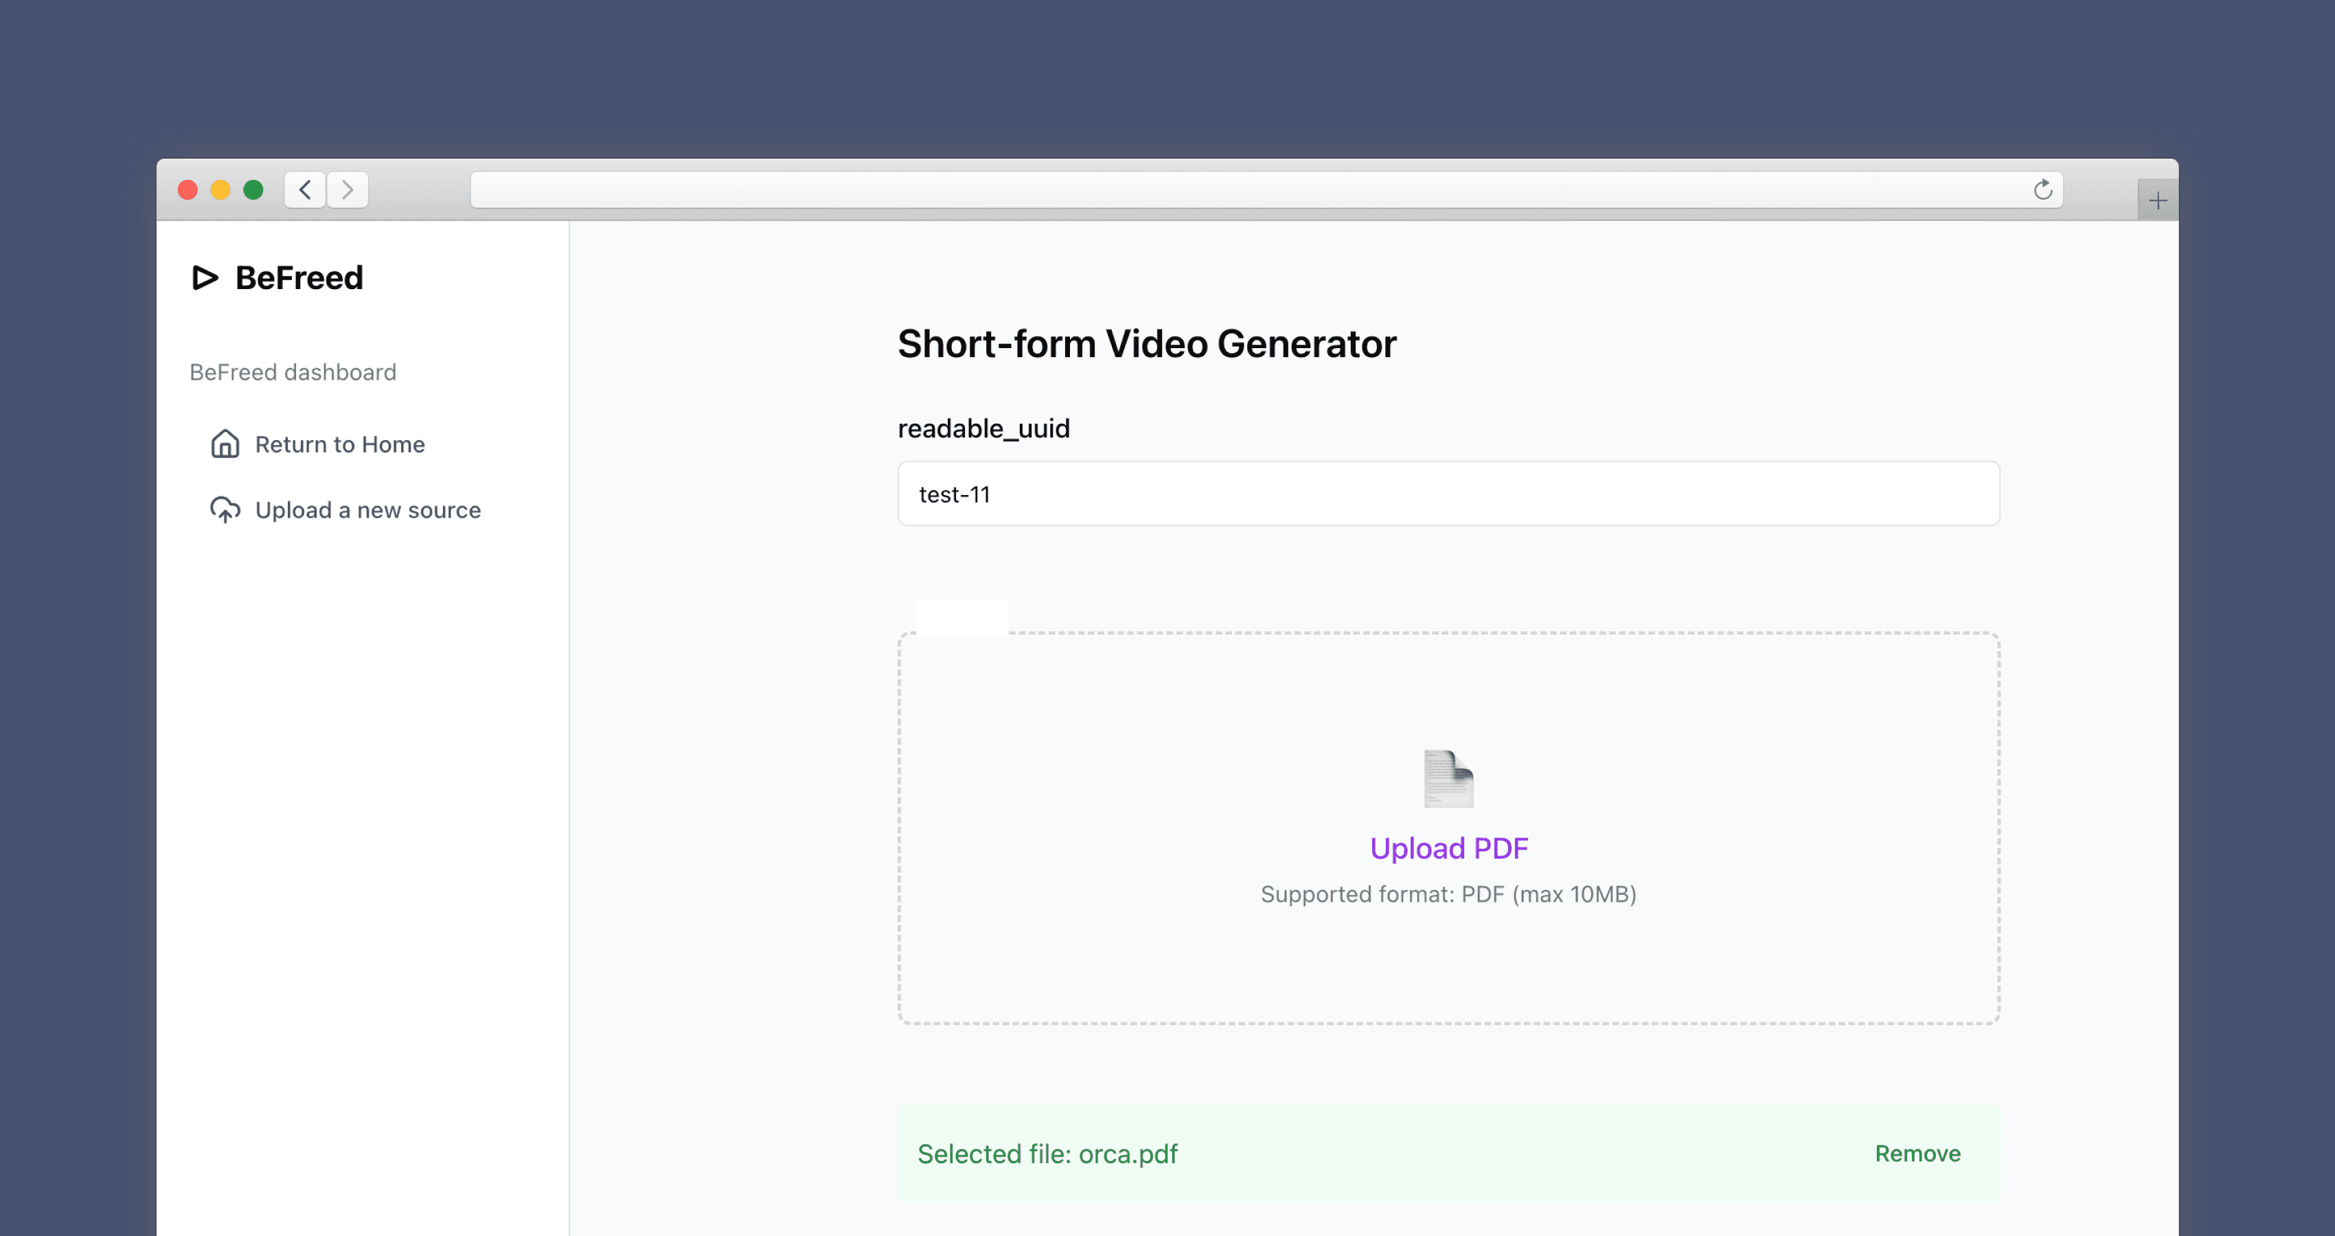Screen dimensions: 2335x1236
Task: Click the red close window button
Action: (x=187, y=190)
